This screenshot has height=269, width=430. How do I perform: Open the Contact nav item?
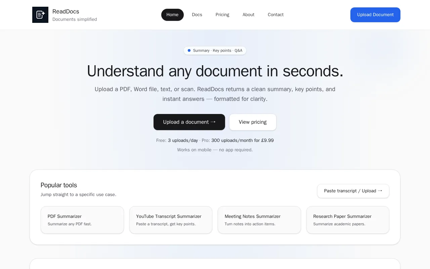[x=275, y=15]
